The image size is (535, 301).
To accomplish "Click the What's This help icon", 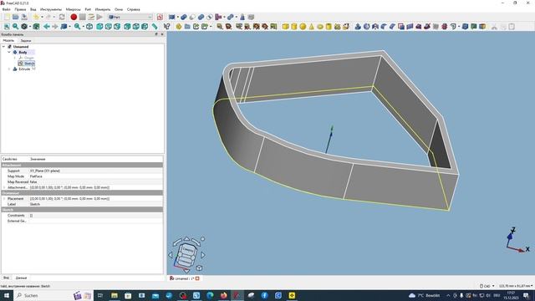I will click(167, 26).
